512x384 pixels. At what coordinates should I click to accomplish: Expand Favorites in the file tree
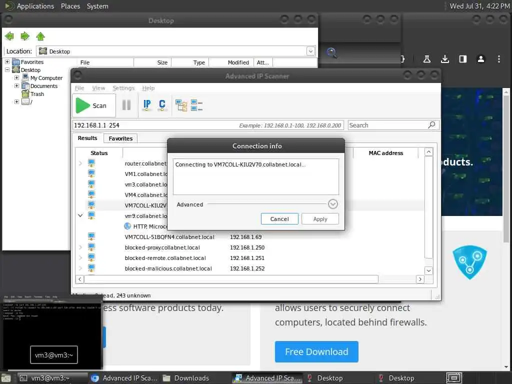pyautogui.click(x=7, y=61)
